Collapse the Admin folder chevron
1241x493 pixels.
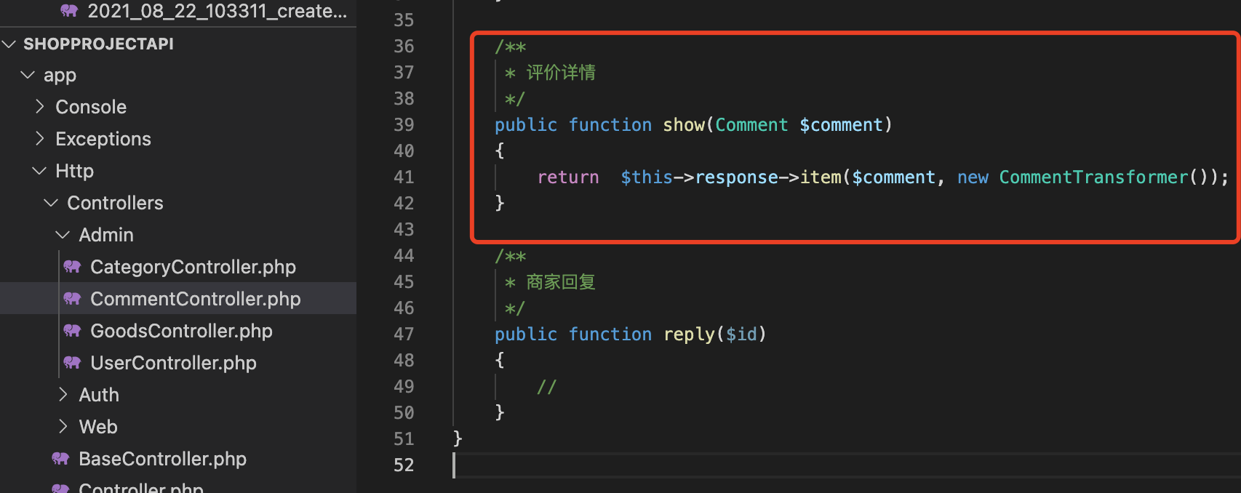point(63,235)
